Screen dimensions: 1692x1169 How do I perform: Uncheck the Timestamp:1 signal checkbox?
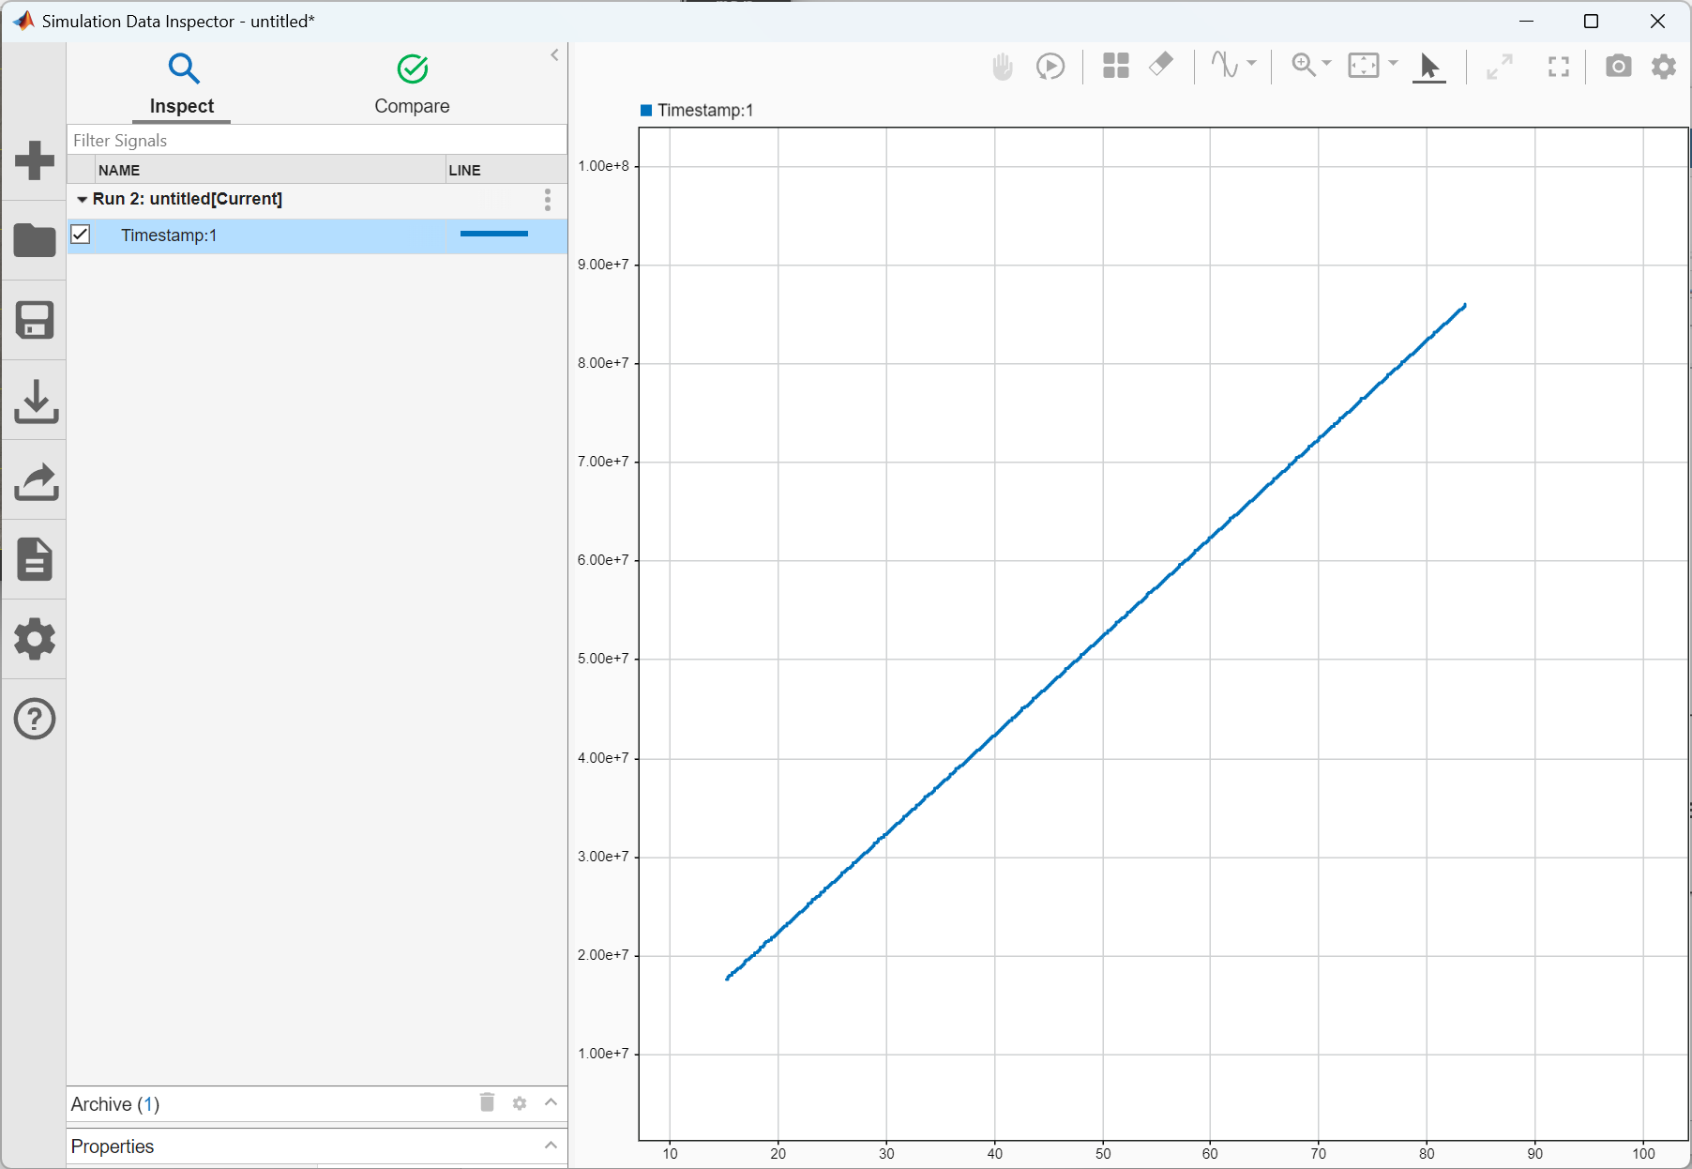[81, 235]
